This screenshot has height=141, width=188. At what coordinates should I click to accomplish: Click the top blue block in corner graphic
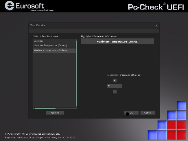[x=181, y=105]
